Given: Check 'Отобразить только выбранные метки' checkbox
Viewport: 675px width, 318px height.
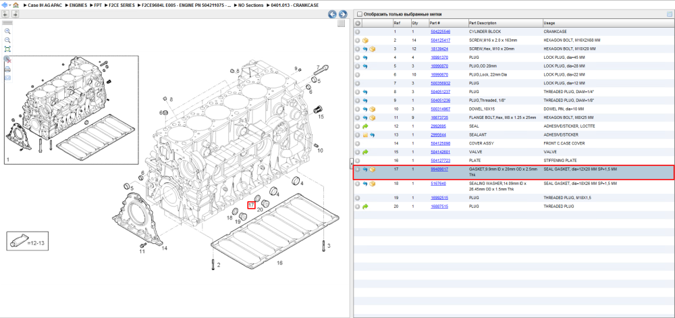Looking at the screenshot, I should [x=360, y=14].
